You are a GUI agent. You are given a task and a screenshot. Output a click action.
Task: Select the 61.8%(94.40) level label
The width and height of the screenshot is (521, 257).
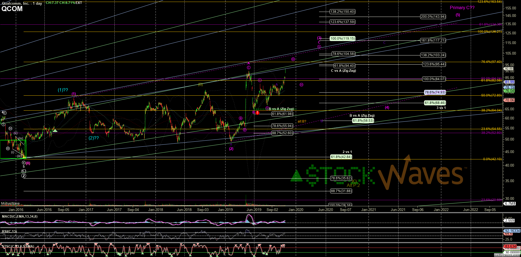[x=344, y=66]
